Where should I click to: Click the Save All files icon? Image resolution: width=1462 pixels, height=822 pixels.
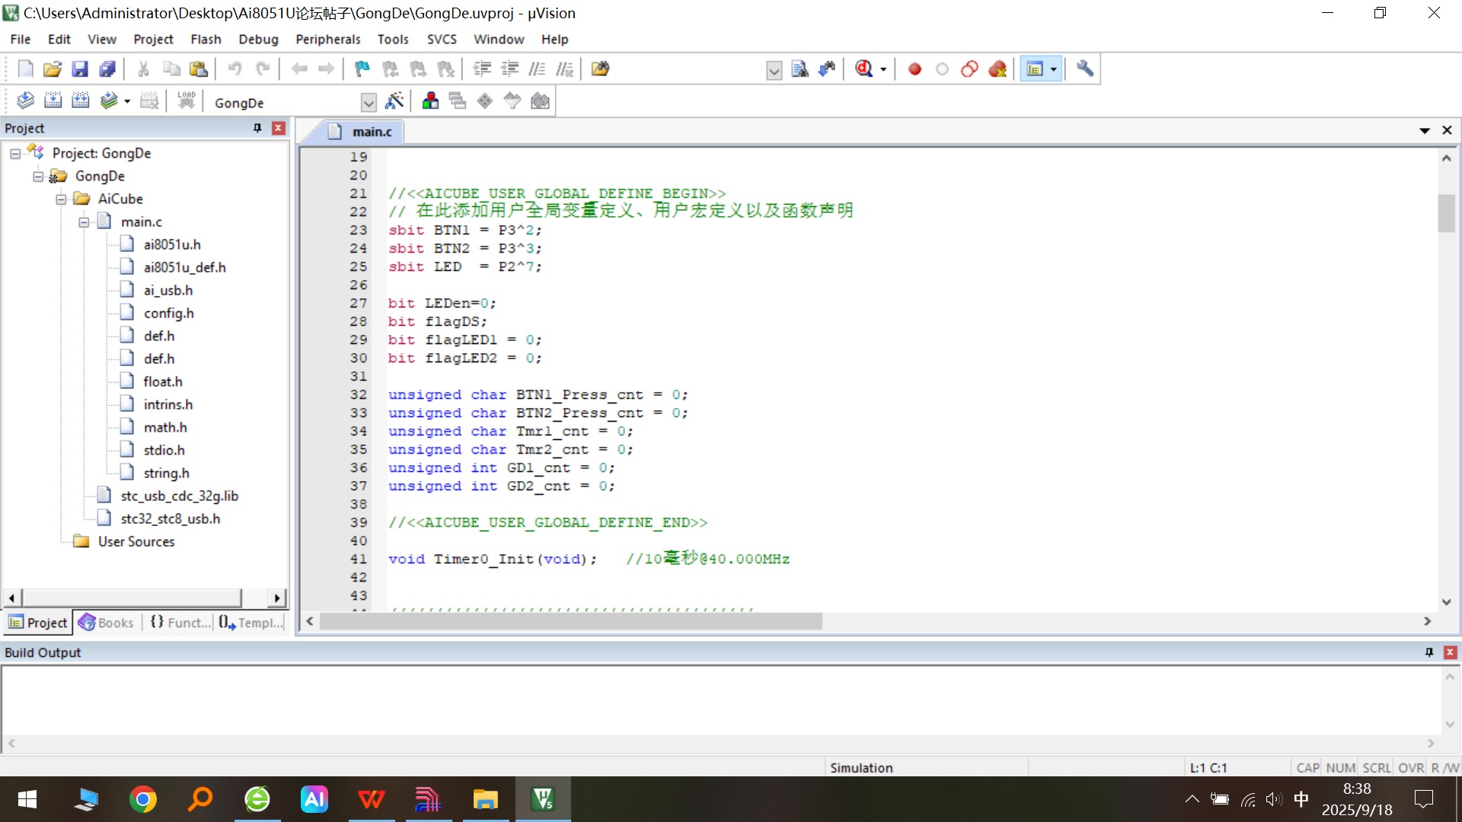(x=107, y=69)
